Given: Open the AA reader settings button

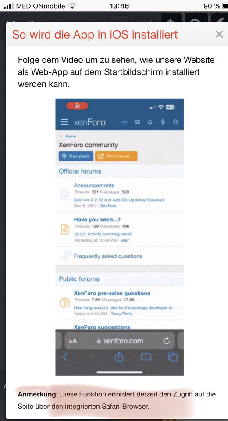Looking at the screenshot, I should point(73,341).
